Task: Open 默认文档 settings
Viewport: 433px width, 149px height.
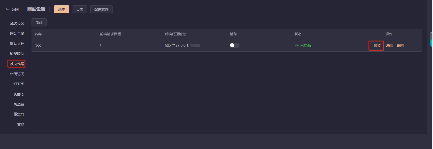Action: [x=17, y=44]
